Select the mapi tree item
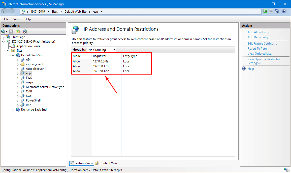 point(29,82)
